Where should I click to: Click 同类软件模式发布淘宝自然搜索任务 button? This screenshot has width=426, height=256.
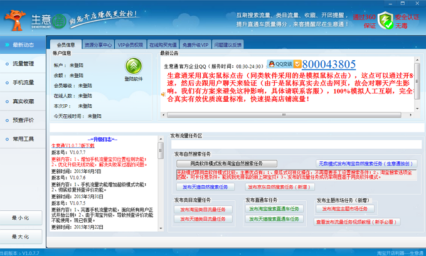(226, 164)
